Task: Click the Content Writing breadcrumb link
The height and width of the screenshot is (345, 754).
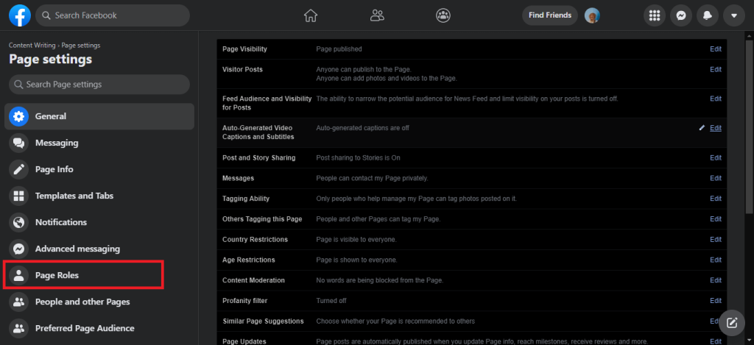Action: 32,45
